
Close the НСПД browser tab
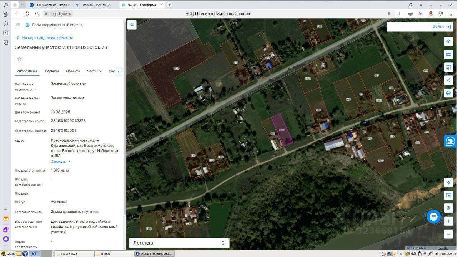162,5
